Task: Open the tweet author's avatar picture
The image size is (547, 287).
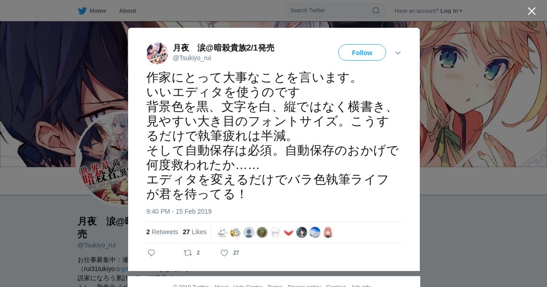Action: (157, 53)
